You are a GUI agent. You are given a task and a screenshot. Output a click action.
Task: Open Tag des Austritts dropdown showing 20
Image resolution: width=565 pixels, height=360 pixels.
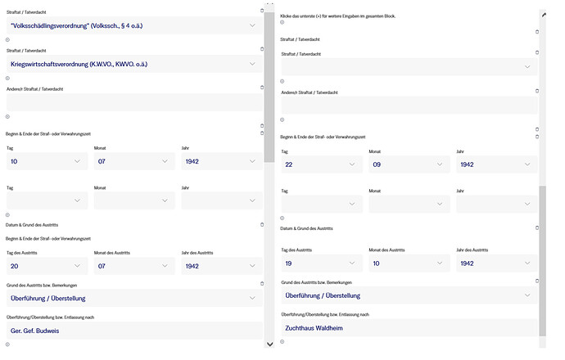47,266
